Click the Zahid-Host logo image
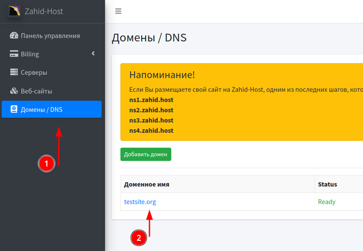The width and height of the screenshot is (363, 251). pyautogui.click(x=14, y=11)
